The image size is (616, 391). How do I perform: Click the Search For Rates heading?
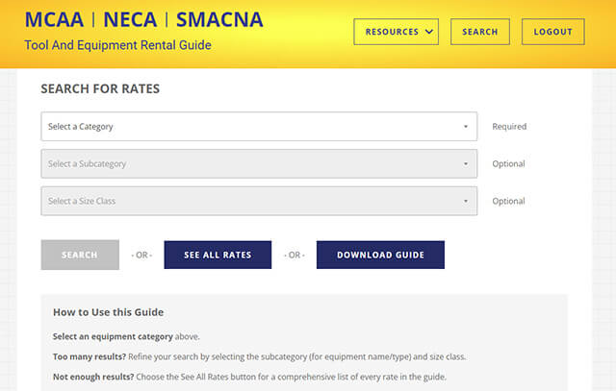point(100,89)
